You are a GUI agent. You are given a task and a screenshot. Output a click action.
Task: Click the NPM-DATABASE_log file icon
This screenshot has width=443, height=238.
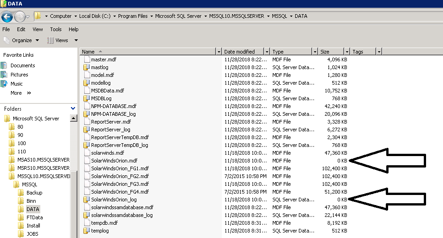(x=86, y=114)
